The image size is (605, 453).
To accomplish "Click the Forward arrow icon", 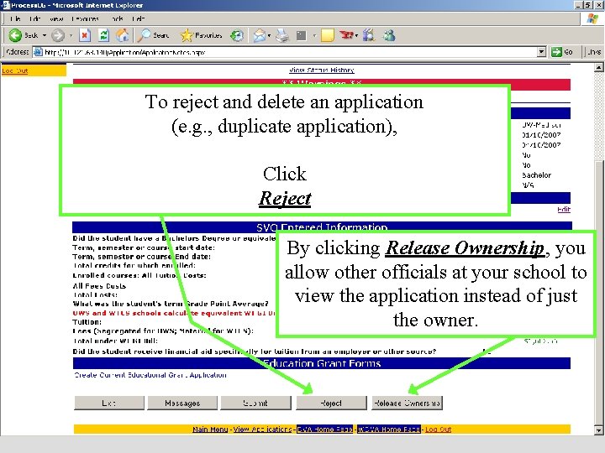I will [x=58, y=35].
